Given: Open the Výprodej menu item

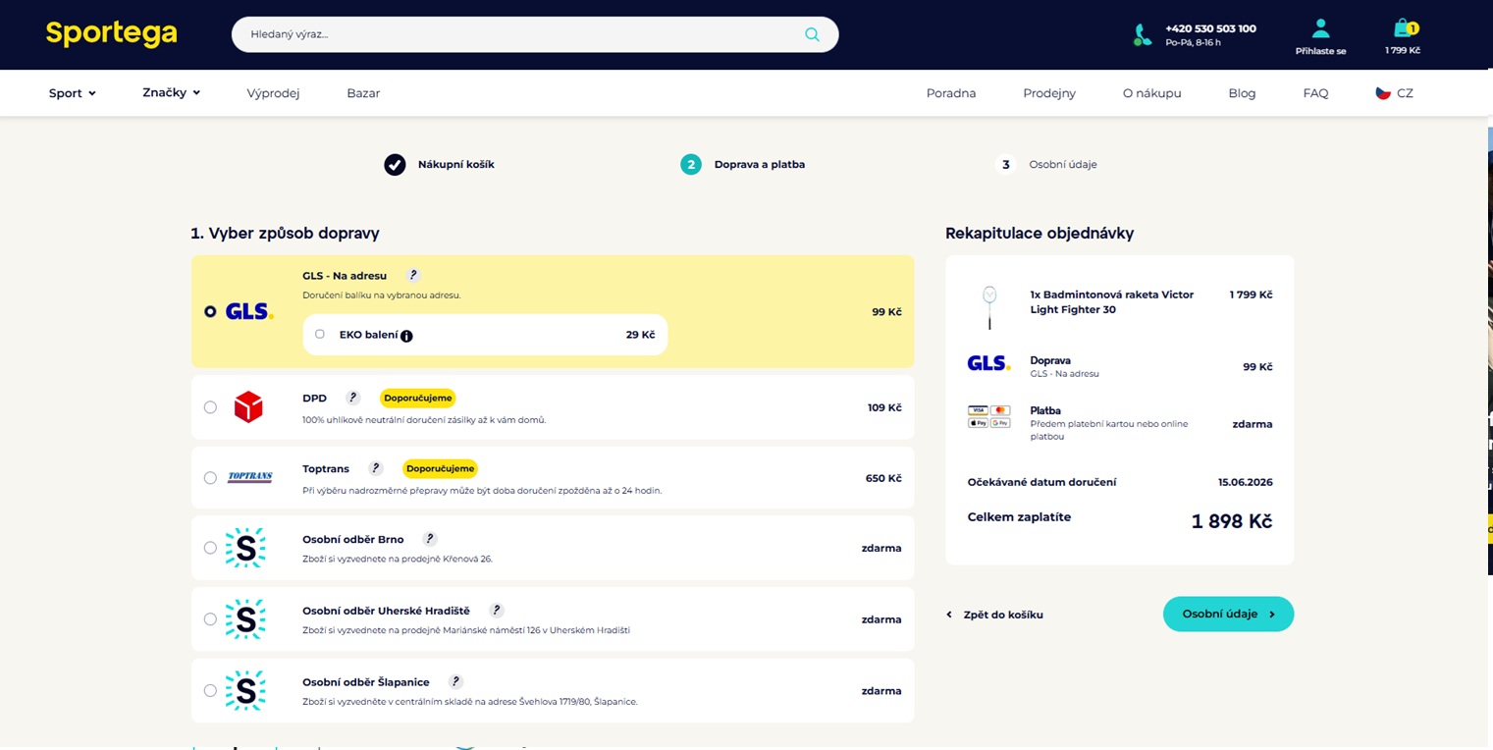Looking at the screenshot, I should click(x=273, y=93).
